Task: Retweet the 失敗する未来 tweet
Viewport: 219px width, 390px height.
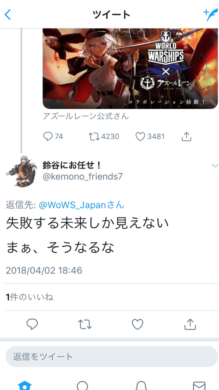Action: 85,324
